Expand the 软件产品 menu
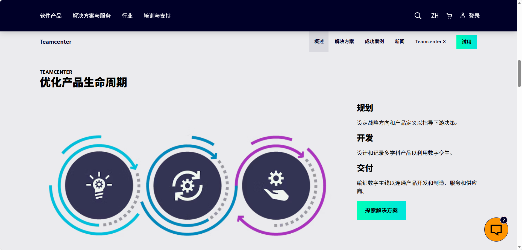Screen dimensions: 522x250 (x=51, y=16)
